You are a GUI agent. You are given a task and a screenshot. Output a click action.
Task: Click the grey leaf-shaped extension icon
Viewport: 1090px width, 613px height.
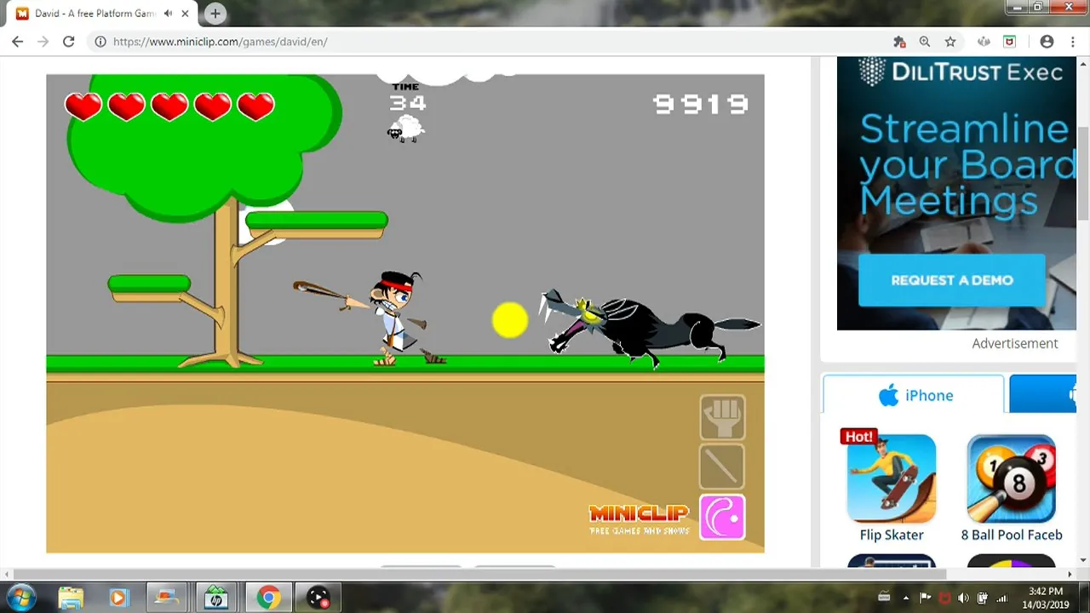click(984, 42)
